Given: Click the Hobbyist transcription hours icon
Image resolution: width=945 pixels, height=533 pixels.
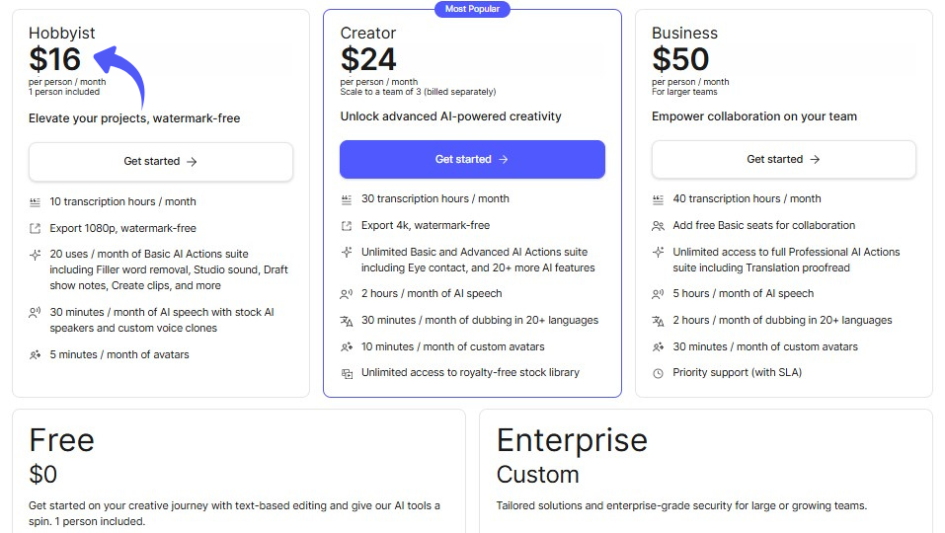Looking at the screenshot, I should (36, 201).
